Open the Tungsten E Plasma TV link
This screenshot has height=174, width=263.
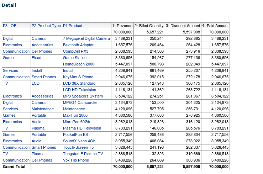[x=83, y=154]
